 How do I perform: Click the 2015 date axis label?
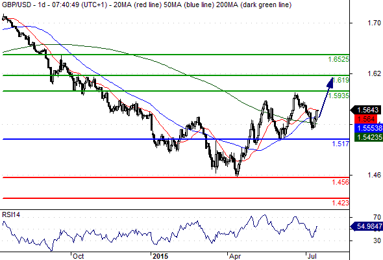(x=160, y=256)
